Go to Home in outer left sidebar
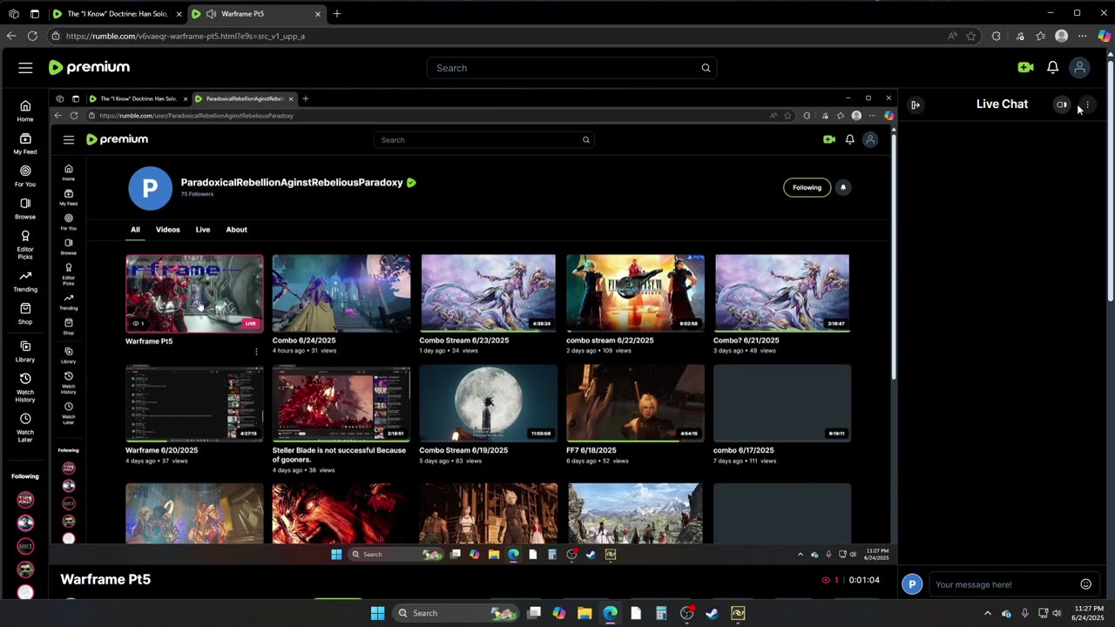 point(25,111)
